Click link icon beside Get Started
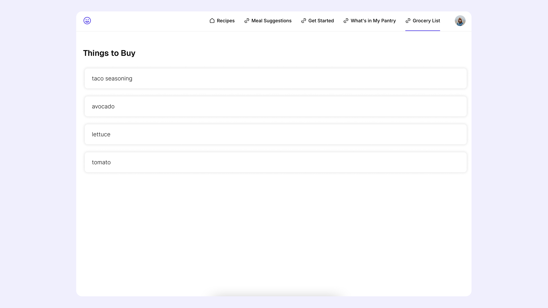 click(304, 21)
